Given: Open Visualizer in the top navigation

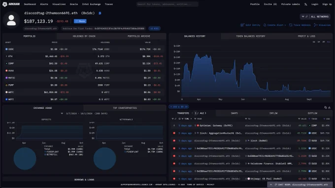Looking at the screenshot, I should tap(59, 4).
